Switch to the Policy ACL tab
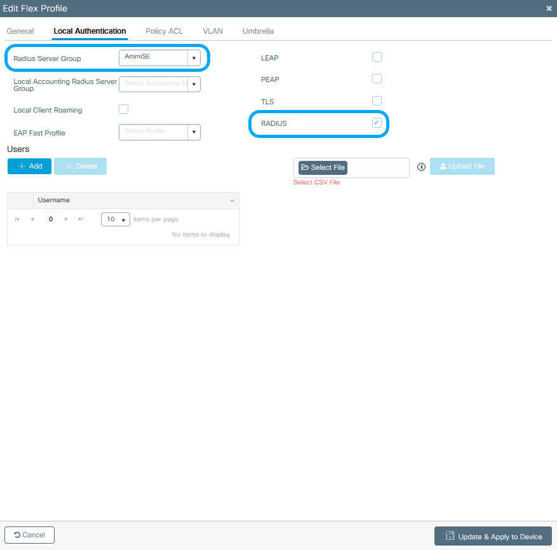Image resolution: width=557 pixels, height=550 pixels. click(x=164, y=31)
